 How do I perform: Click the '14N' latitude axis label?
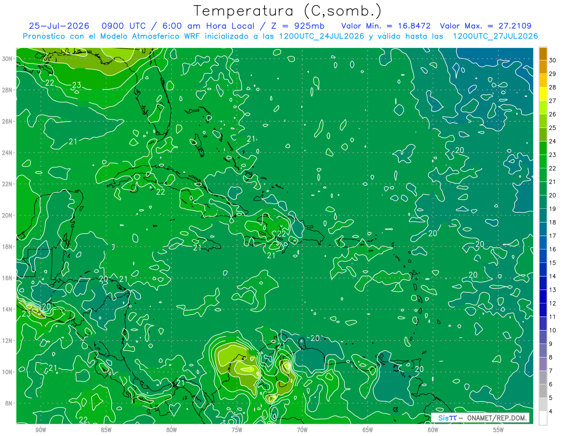(x=7, y=309)
